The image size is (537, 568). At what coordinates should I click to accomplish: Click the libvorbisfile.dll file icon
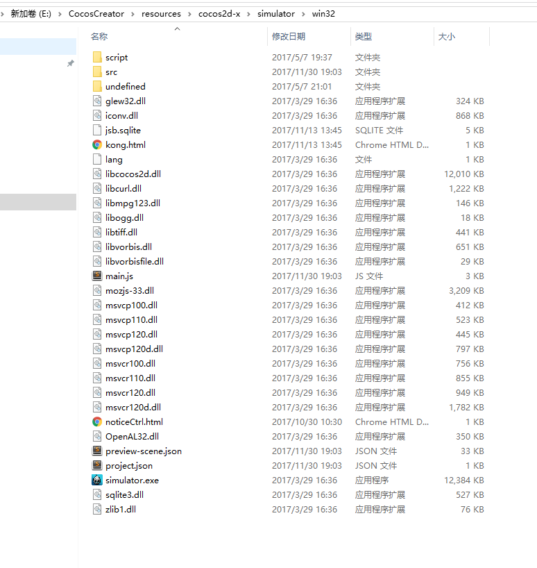click(97, 261)
